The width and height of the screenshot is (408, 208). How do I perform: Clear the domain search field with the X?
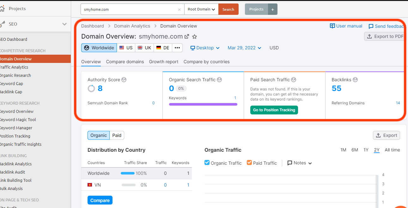(x=179, y=9)
